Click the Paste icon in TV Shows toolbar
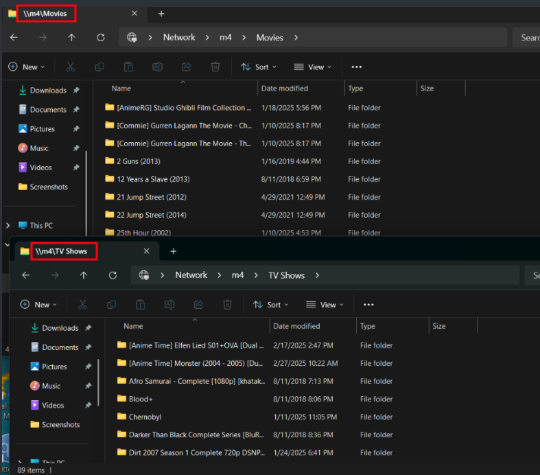Screen dimensions: 540x475 click(x=141, y=305)
